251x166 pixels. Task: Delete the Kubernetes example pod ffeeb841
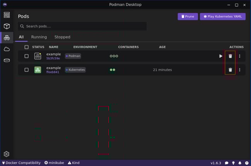230,70
